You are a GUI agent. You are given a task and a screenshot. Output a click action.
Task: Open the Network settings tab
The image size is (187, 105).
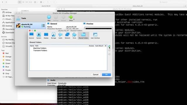[x=67, y=36]
